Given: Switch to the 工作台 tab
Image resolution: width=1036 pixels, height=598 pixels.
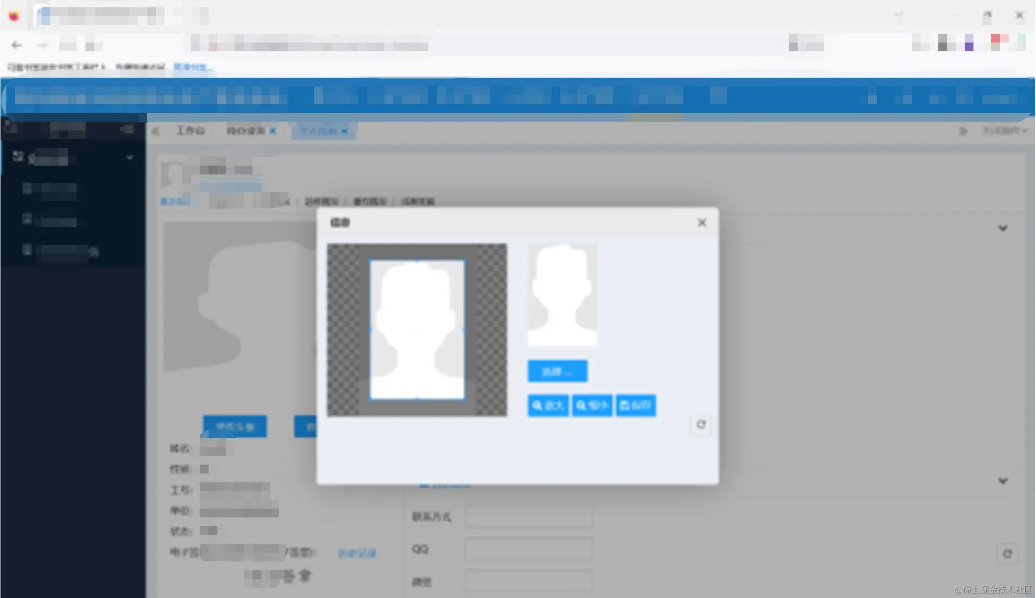Looking at the screenshot, I should [x=190, y=130].
